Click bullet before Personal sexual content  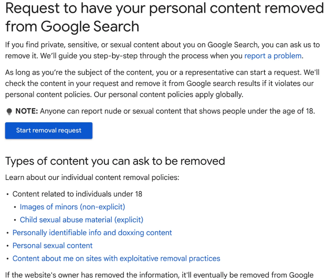[8, 246]
